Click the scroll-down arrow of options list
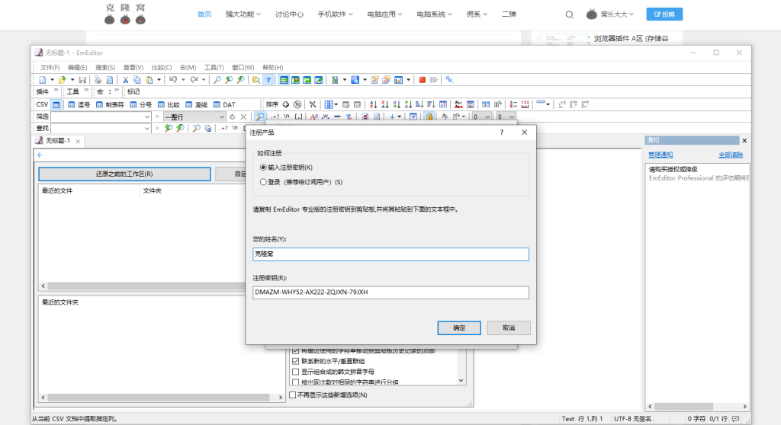 click(461, 381)
